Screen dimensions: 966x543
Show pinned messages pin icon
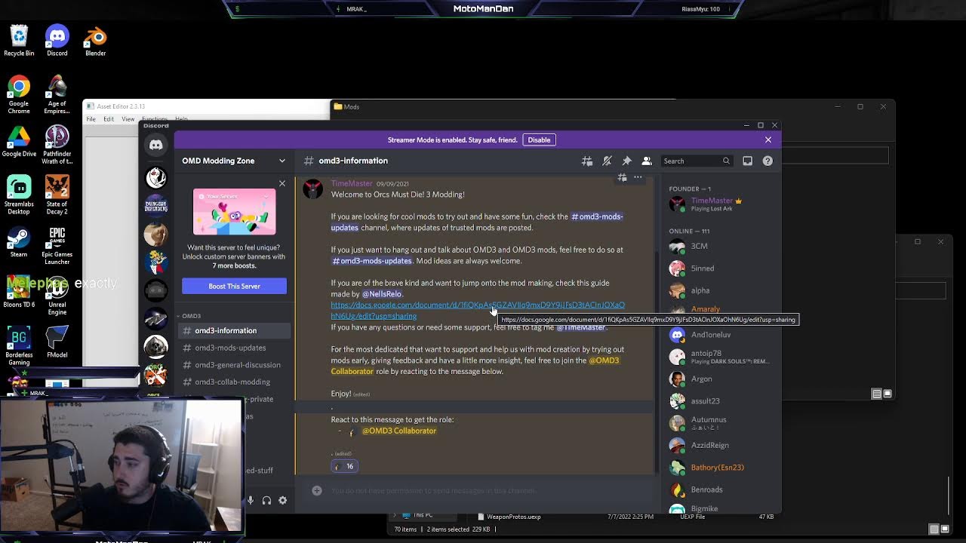(626, 161)
